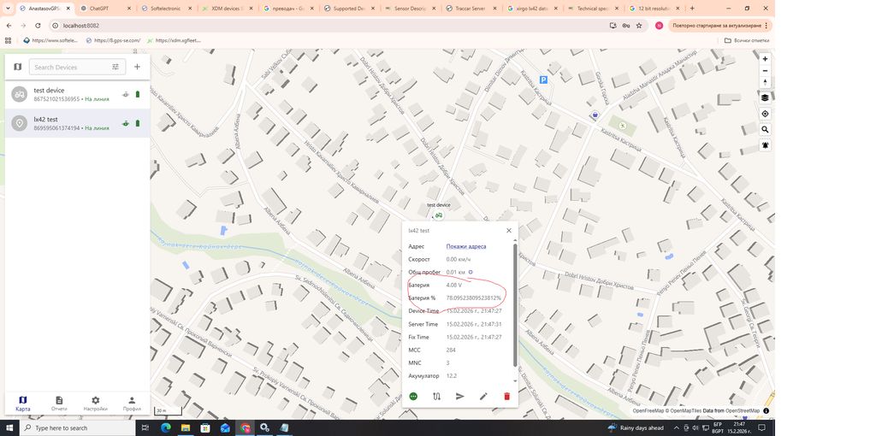876x436 pixels.
Task: Click the edit pencil icon in popup
Action: point(483,397)
